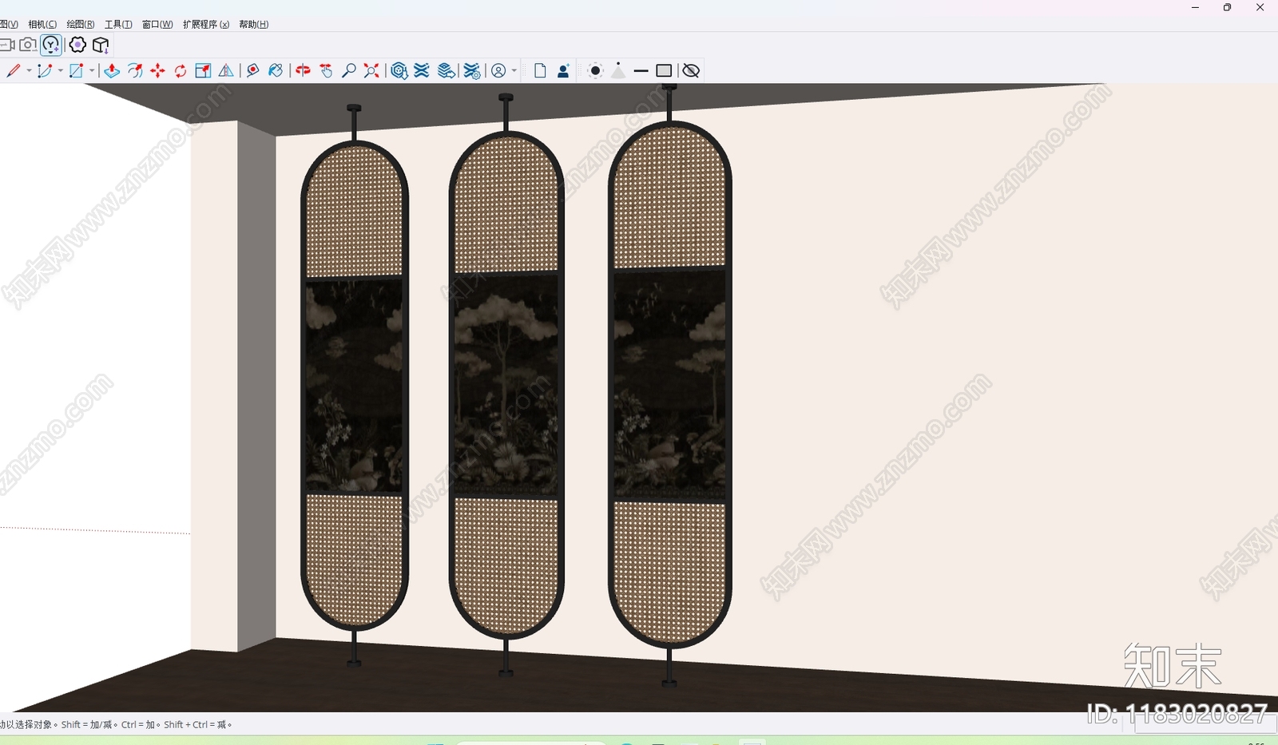Click the add person icon

tap(563, 70)
